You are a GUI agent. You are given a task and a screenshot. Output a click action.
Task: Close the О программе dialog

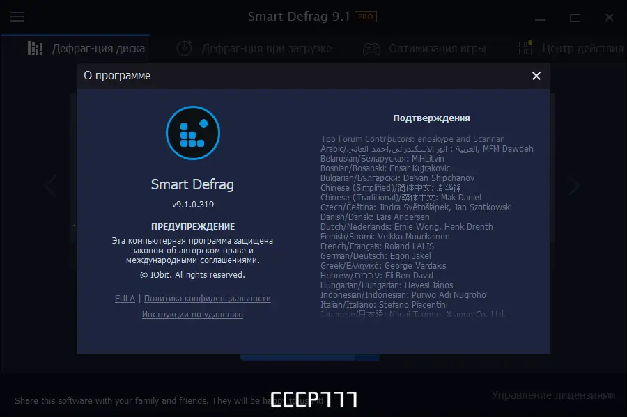coord(536,76)
